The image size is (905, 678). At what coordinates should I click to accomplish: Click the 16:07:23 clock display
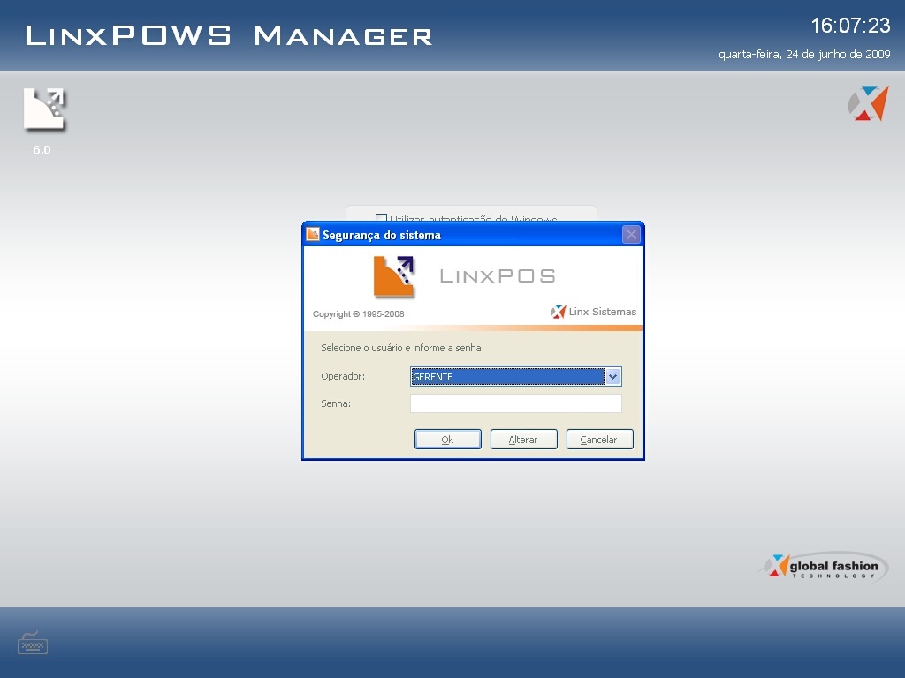[x=850, y=26]
